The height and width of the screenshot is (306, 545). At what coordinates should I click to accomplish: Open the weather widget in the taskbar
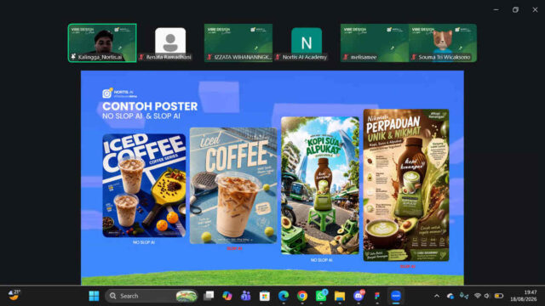click(14, 295)
